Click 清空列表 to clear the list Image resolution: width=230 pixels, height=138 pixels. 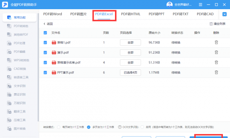217,24
